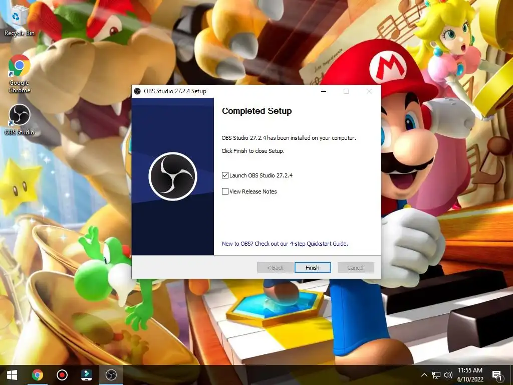This screenshot has width=513, height=385.
Task: Switch to OBS Setup taskbar icon
Action: [111, 375]
